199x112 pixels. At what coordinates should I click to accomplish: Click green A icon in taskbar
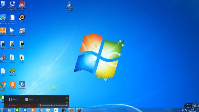[x=17, y=110]
